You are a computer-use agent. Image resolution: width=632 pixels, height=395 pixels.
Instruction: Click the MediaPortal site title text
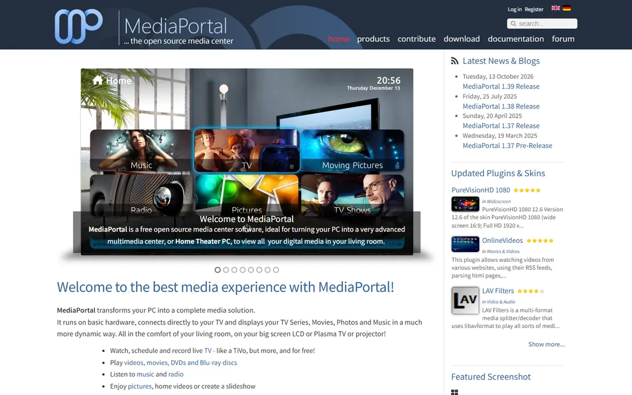(176, 26)
